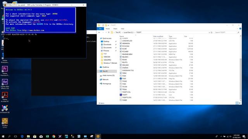This screenshot has width=248, height=139.
Task: Click the Search TISOFT field
Action: click(x=227, y=32)
